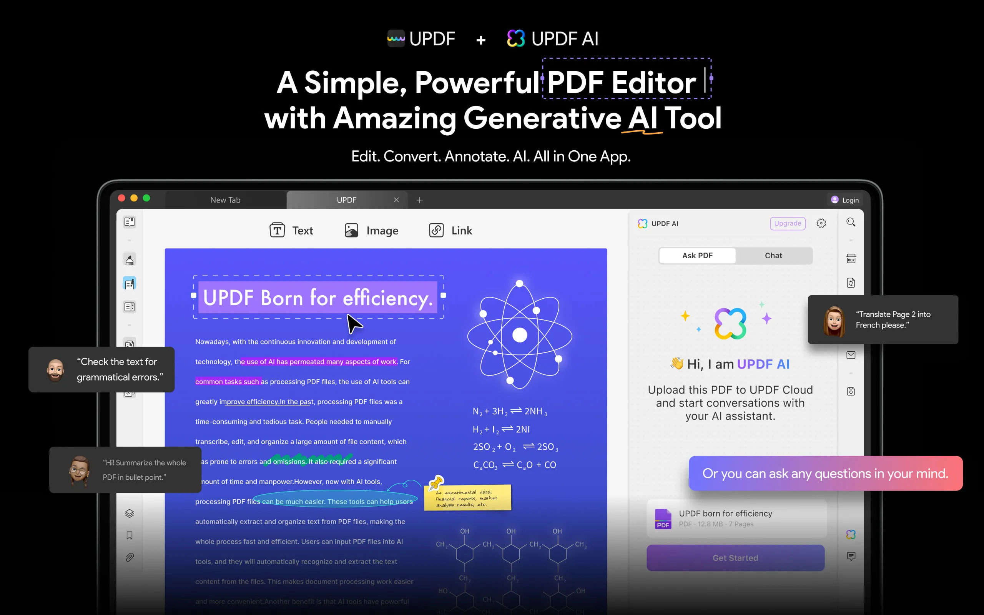The image size is (984, 615).
Task: Switch to the Chat tab
Action: [x=773, y=255]
